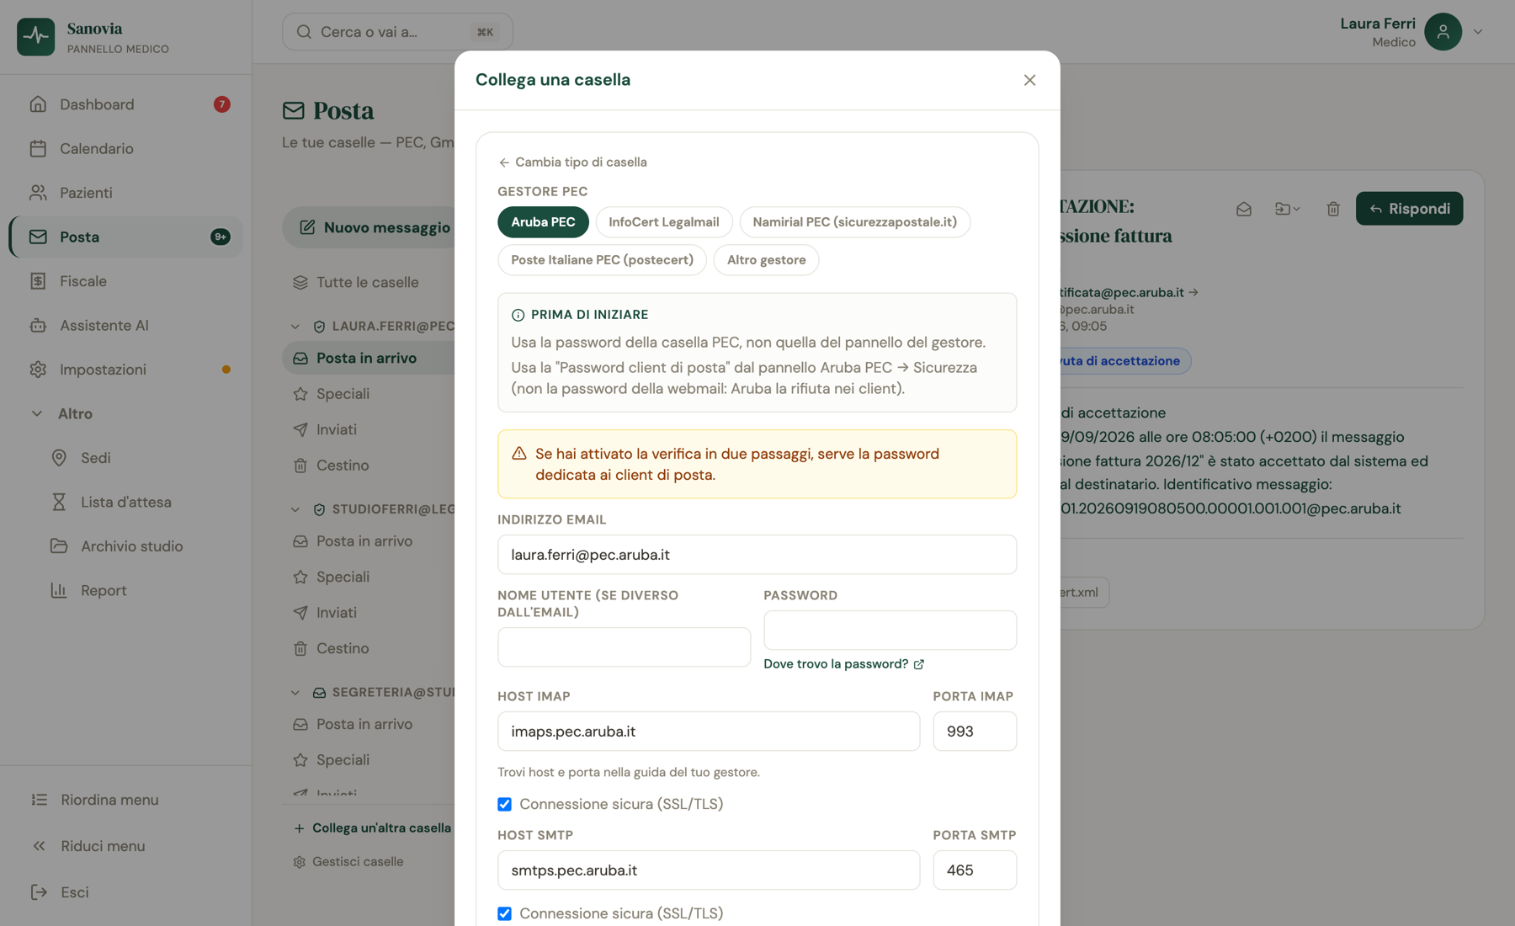The width and height of the screenshot is (1515, 926).
Task: Select Aruba PEC provider
Action: (543, 222)
